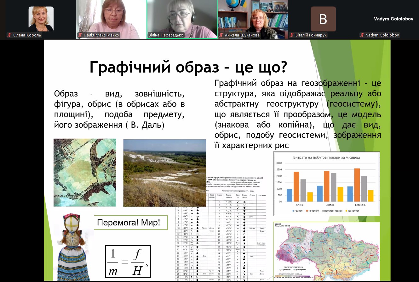Click the 'Продукти' orange legend swatch

(307, 211)
